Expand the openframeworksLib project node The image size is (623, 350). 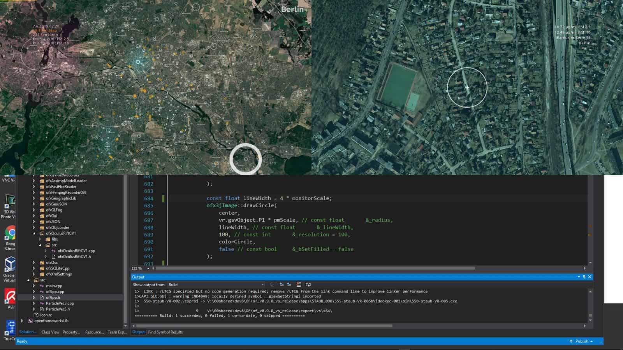pyautogui.click(x=22, y=321)
